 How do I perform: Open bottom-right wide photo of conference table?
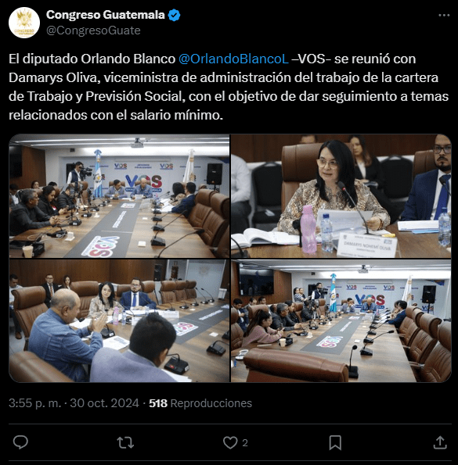341,321
